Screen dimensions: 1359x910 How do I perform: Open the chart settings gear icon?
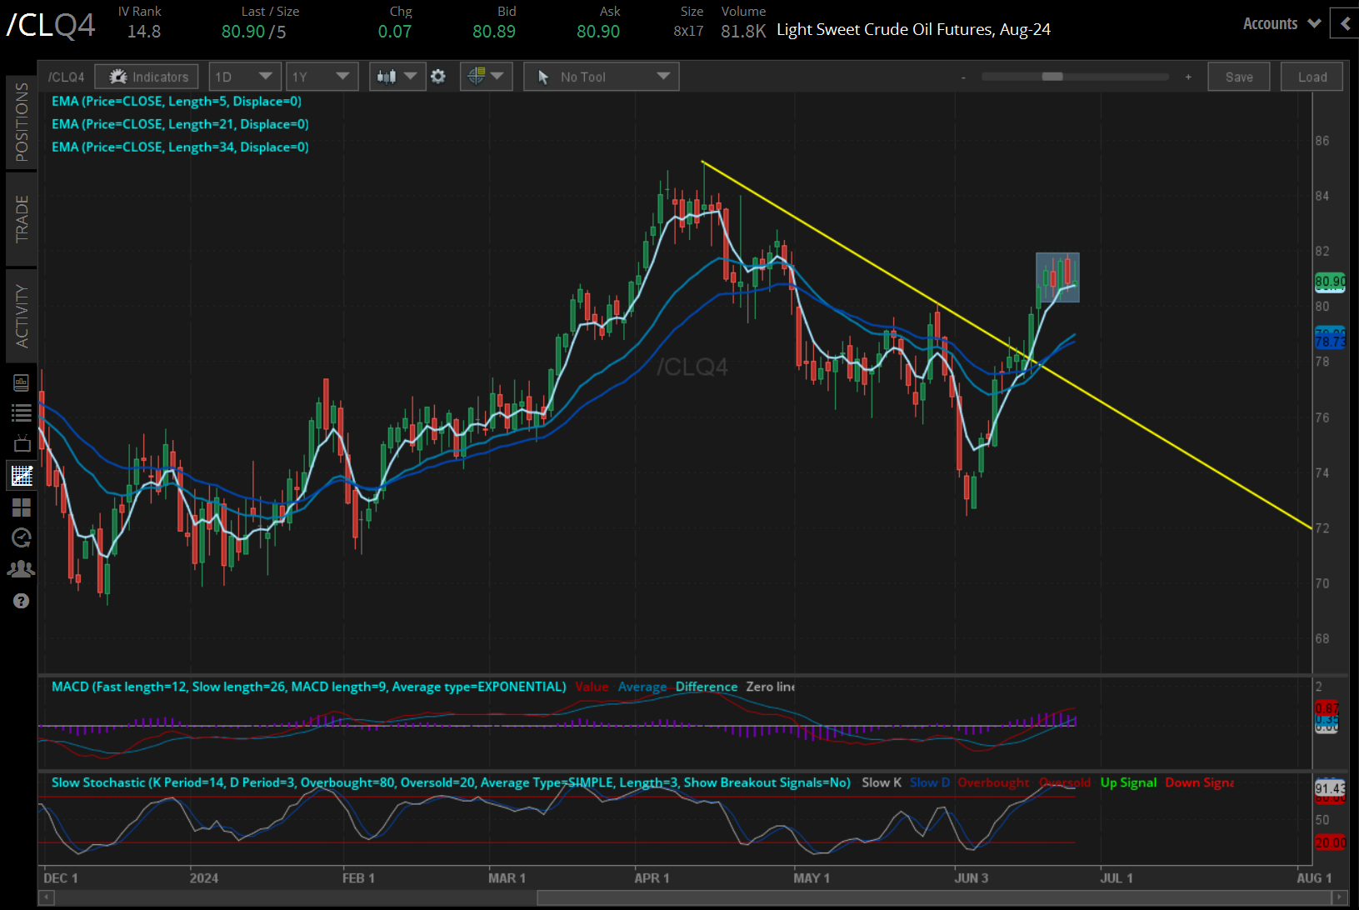pyautogui.click(x=438, y=77)
